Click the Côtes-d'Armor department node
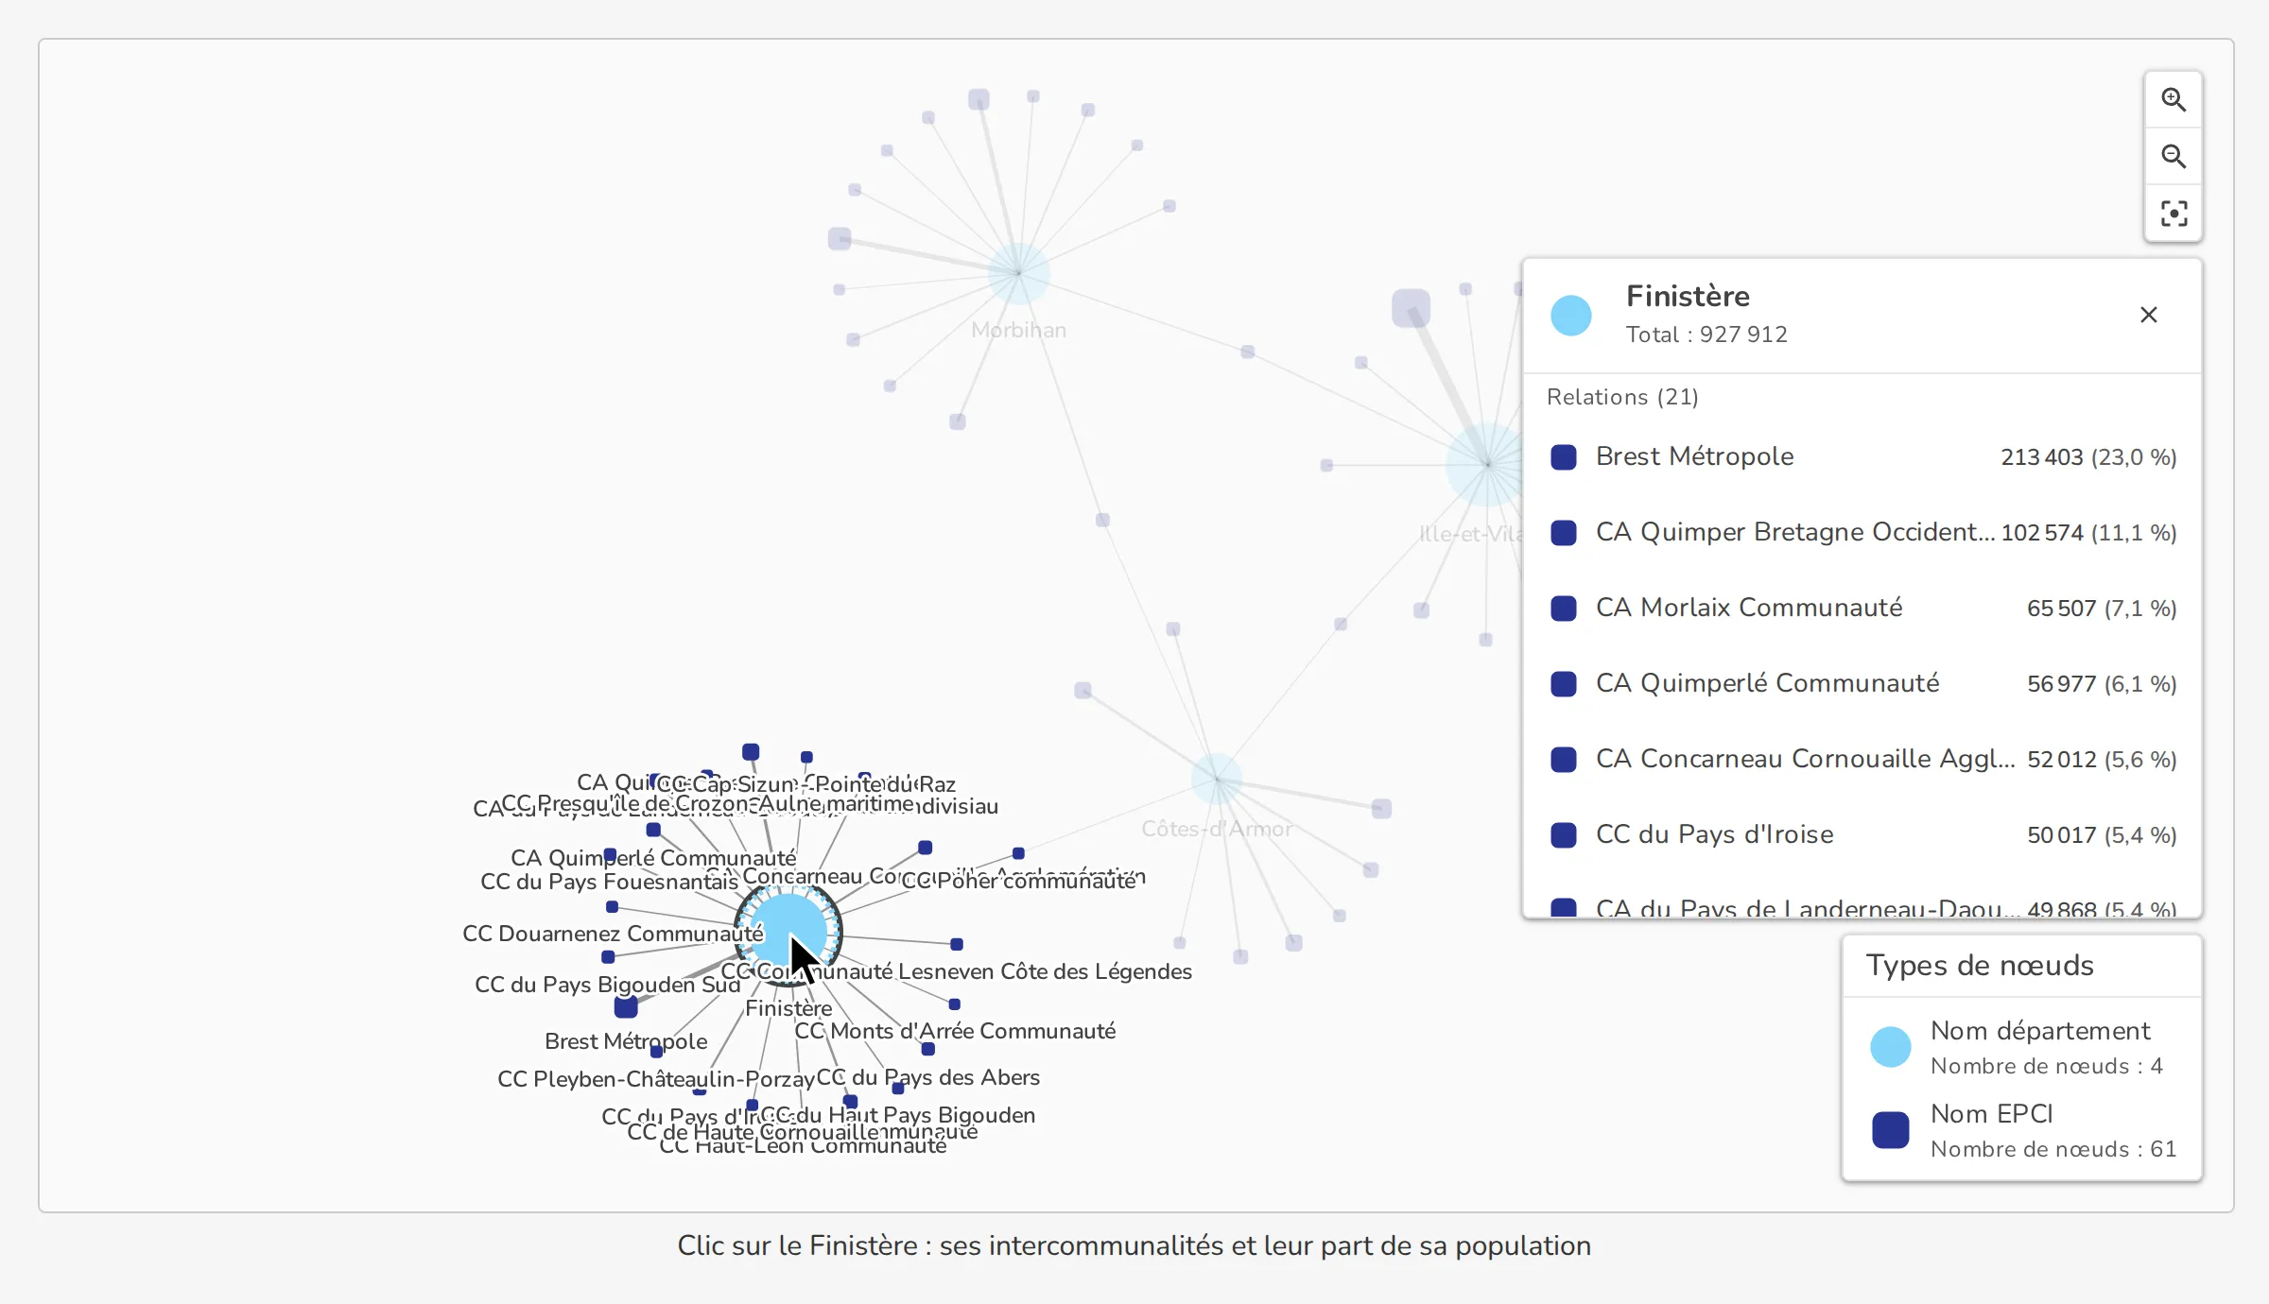The height and width of the screenshot is (1304, 2269). coord(1217,780)
